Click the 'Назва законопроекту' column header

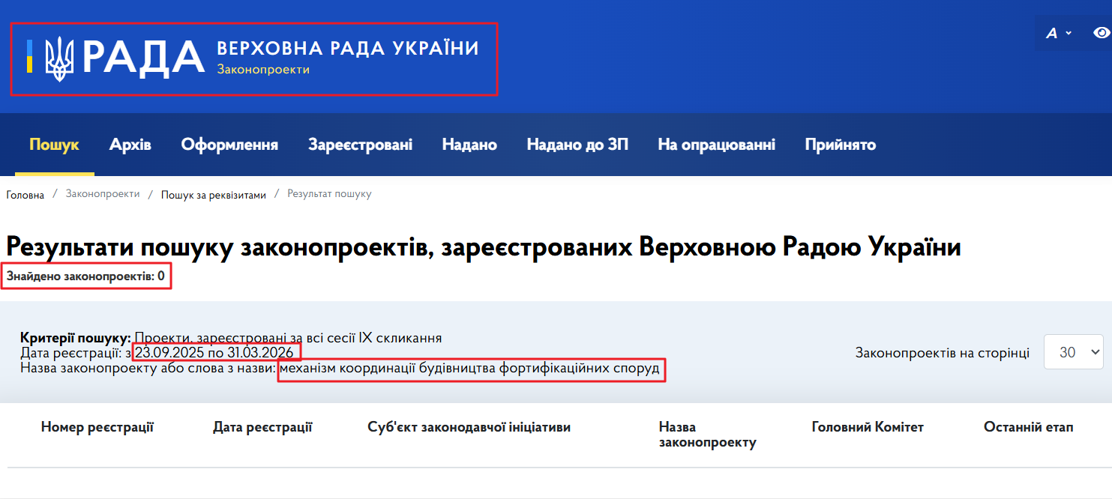coord(707,435)
